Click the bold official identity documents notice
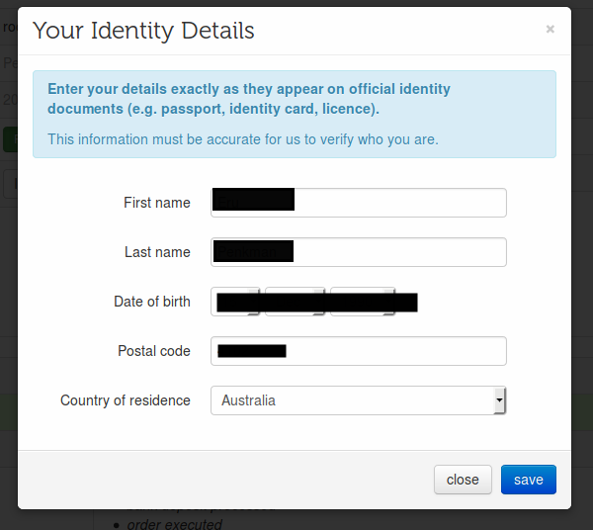The width and height of the screenshot is (593, 530). (249, 99)
